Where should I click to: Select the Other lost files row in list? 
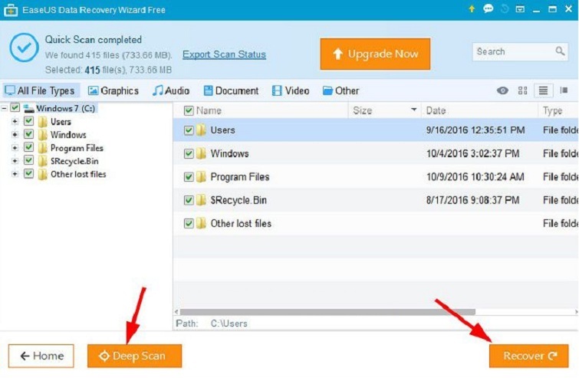point(376,223)
